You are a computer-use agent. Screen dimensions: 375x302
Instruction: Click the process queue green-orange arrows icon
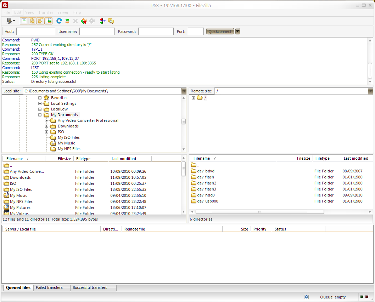tap(67, 21)
